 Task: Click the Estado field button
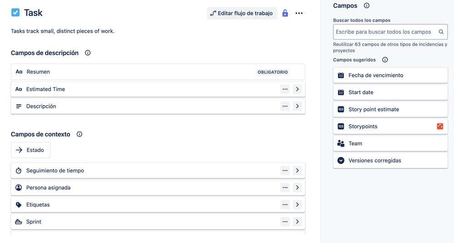point(30,150)
